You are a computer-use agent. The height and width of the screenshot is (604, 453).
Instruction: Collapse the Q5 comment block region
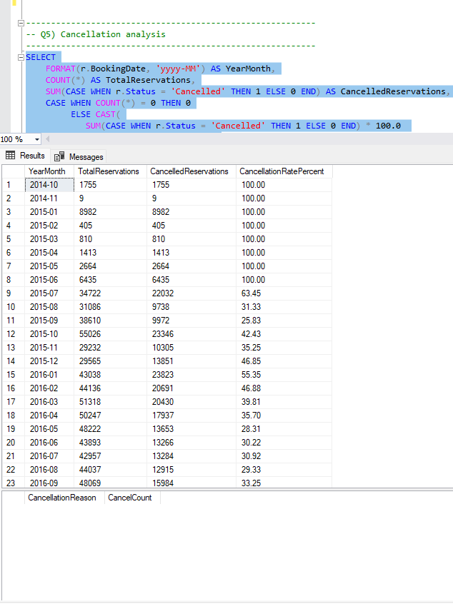click(21, 23)
